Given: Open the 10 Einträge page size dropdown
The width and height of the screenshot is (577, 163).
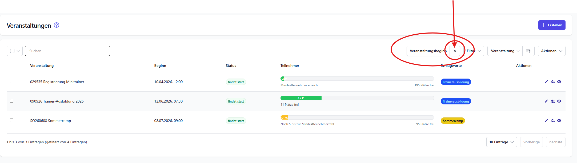Looking at the screenshot, I should pos(501,142).
